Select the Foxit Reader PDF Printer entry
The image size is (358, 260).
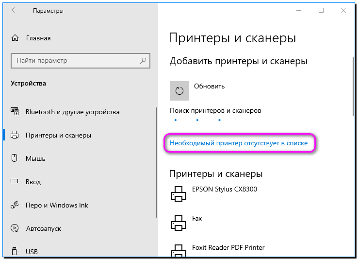point(228,248)
